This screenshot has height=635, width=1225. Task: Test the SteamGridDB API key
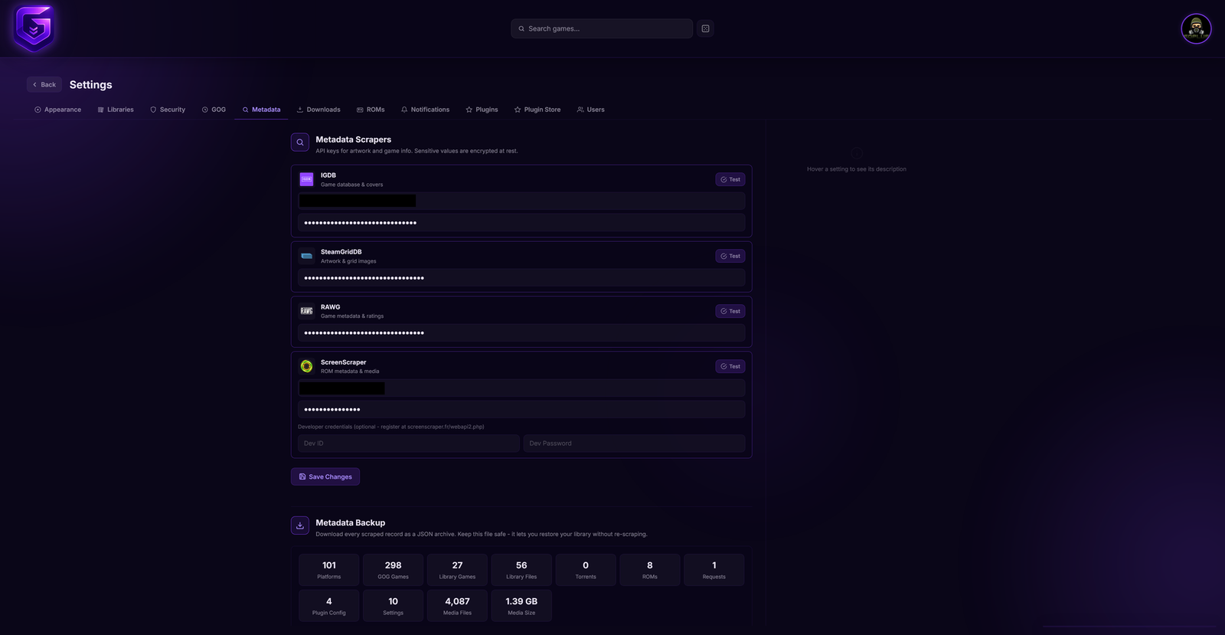click(730, 256)
